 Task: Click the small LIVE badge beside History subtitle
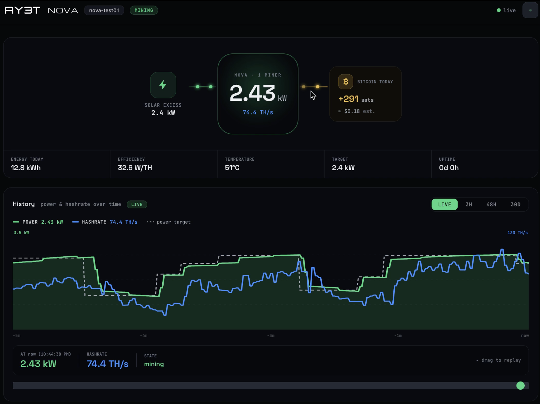137,204
